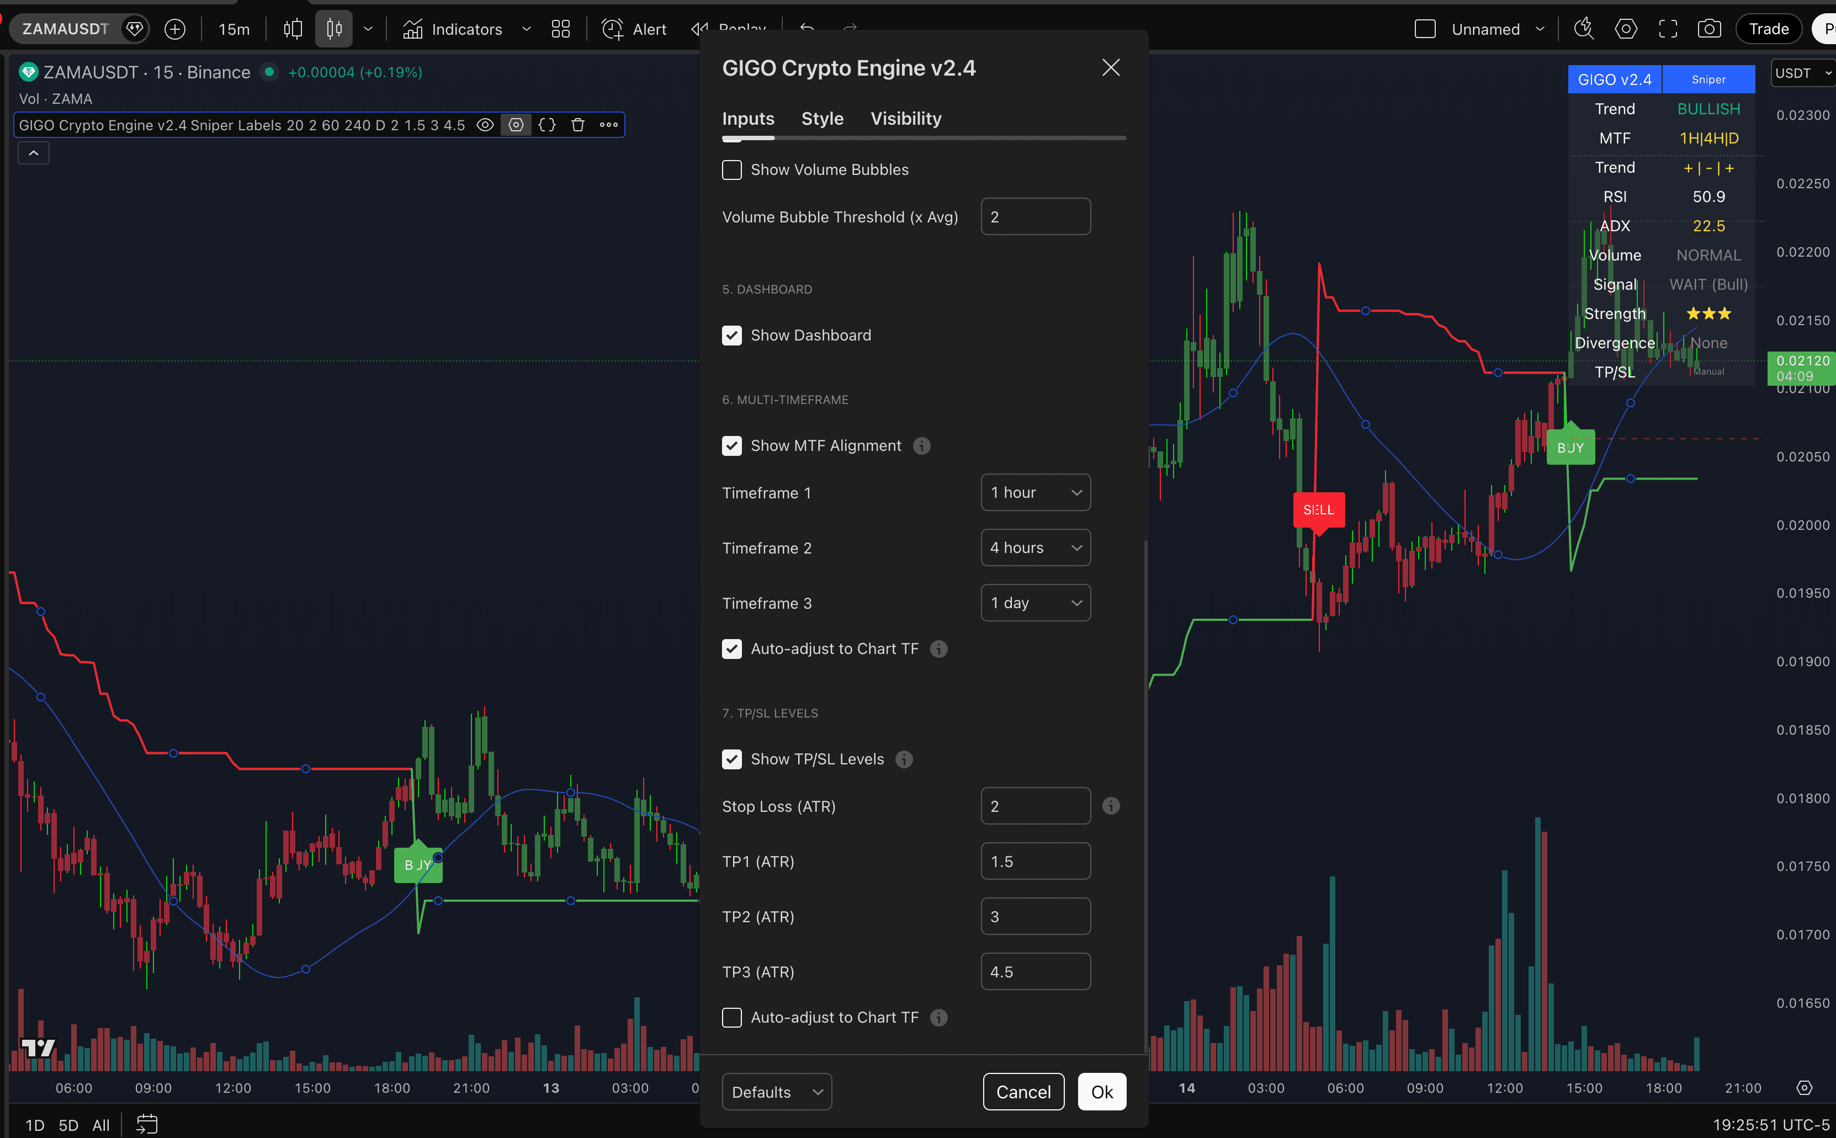The image size is (1836, 1138).
Task: Open the multi-chart layout selector grid
Action: coord(560,29)
